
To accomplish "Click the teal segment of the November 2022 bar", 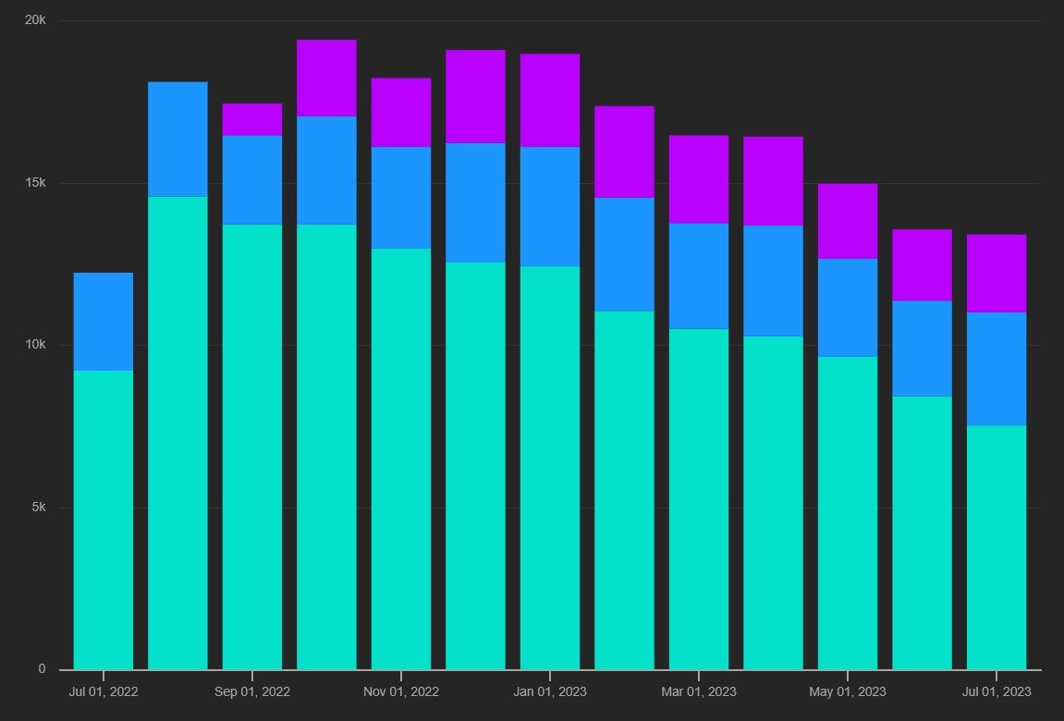I will click(x=401, y=458).
